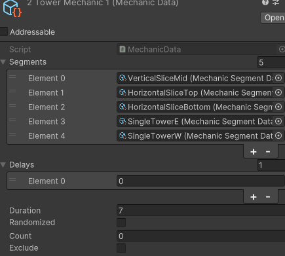Click the Open button
This screenshot has width=285, height=256.
point(273,18)
